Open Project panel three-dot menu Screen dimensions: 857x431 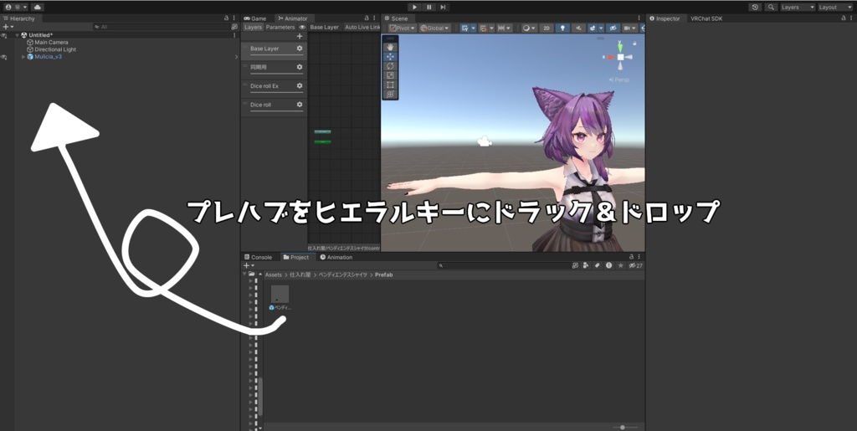click(x=639, y=257)
